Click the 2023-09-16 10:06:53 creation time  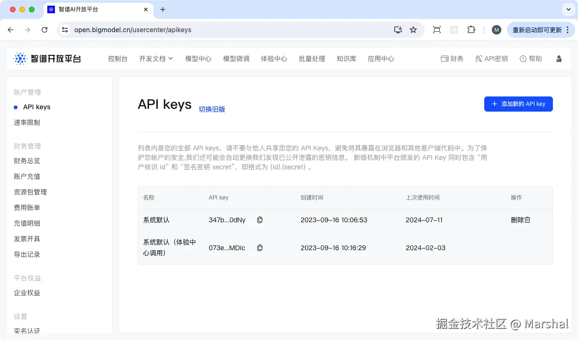tap(334, 220)
